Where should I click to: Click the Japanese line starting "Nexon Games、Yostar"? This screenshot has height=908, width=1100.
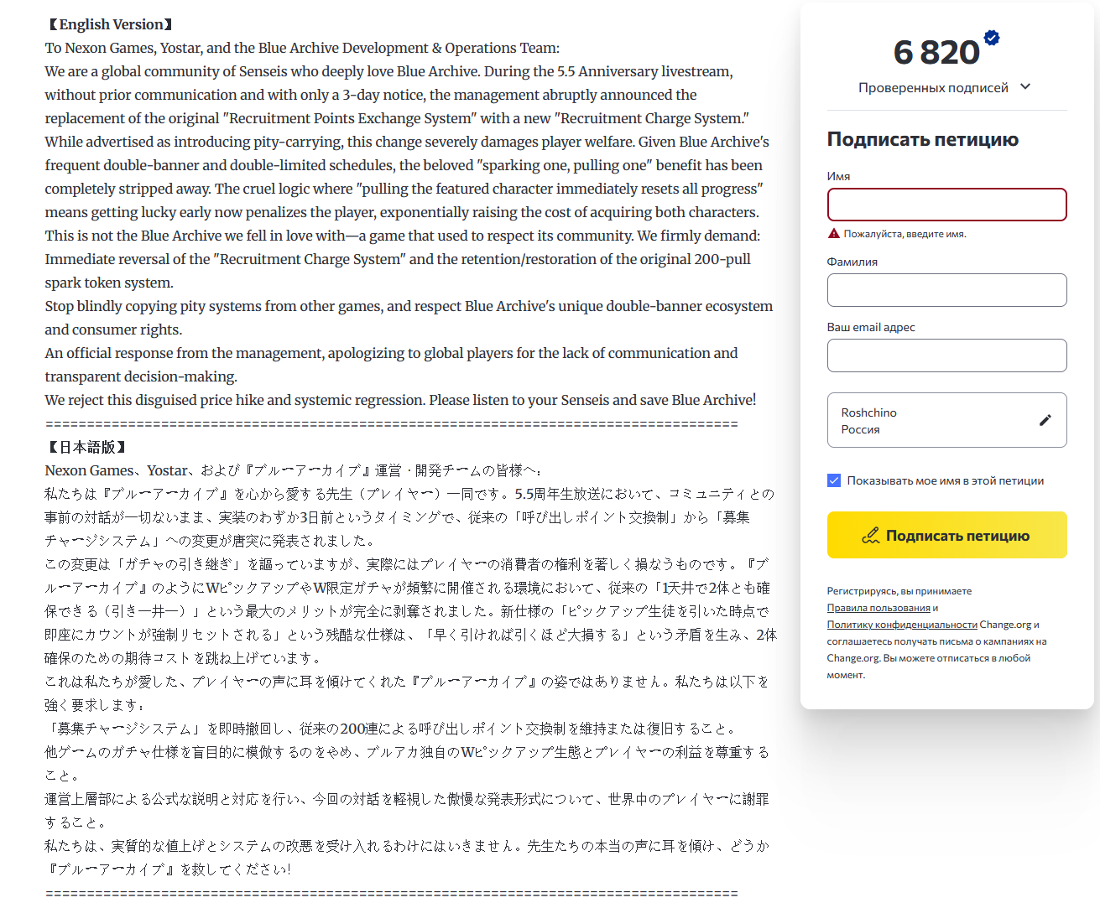coord(294,470)
